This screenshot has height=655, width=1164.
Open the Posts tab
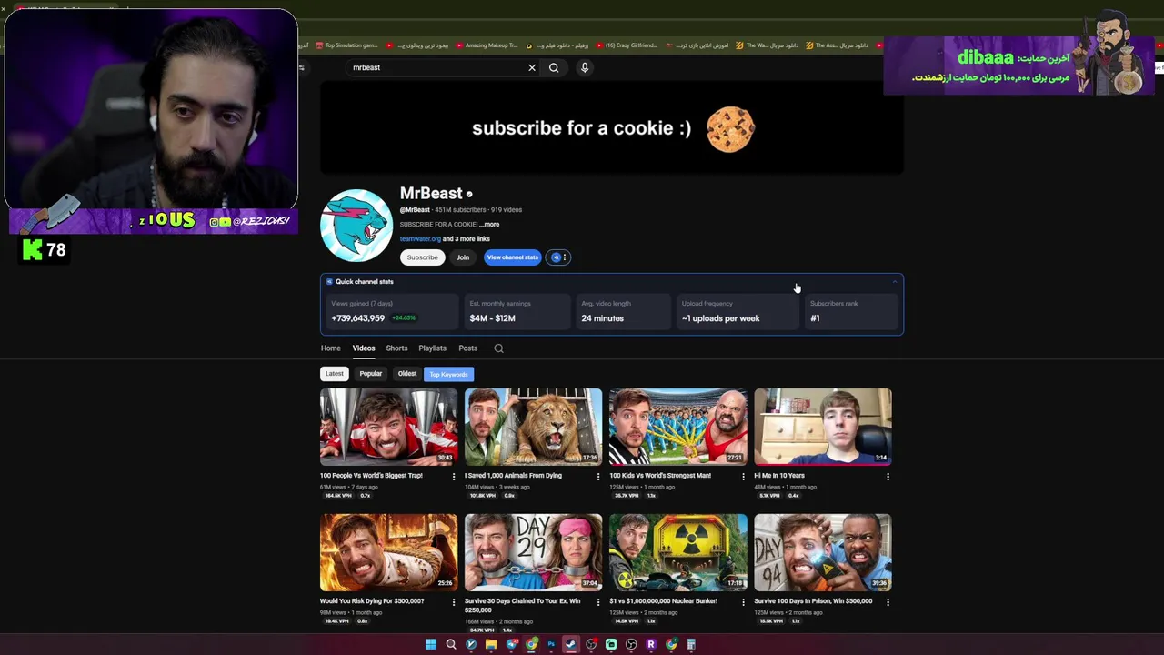(467, 348)
